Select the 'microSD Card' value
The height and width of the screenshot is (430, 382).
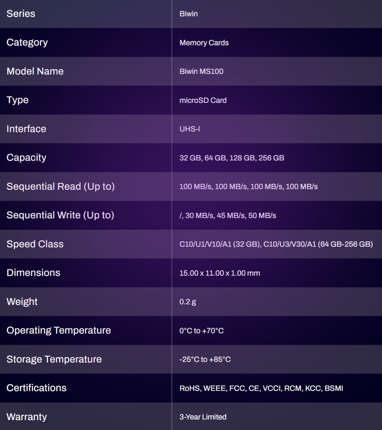203,100
